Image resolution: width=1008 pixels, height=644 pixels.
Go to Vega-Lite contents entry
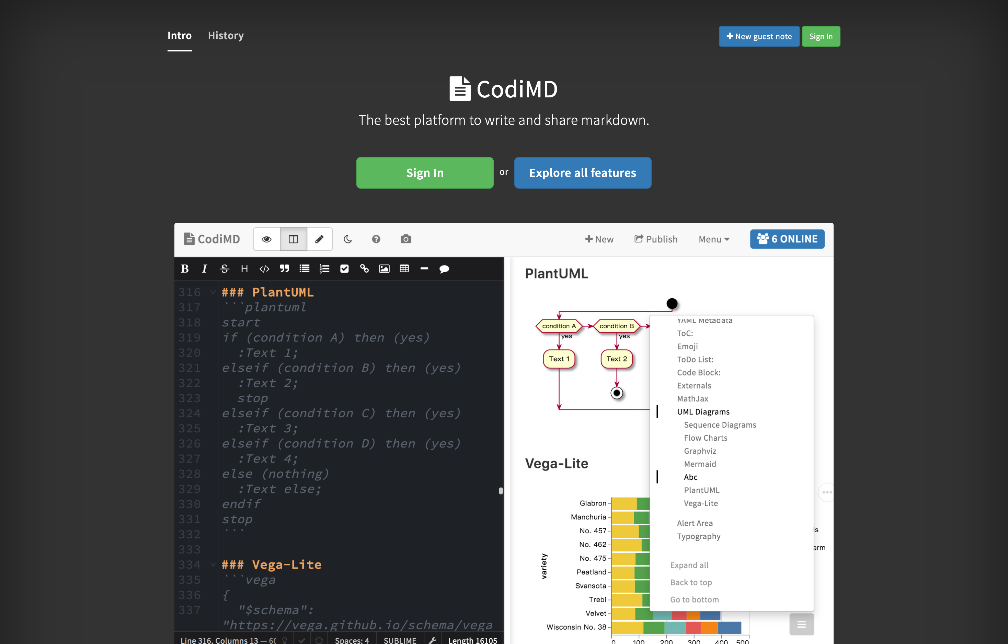(700, 503)
